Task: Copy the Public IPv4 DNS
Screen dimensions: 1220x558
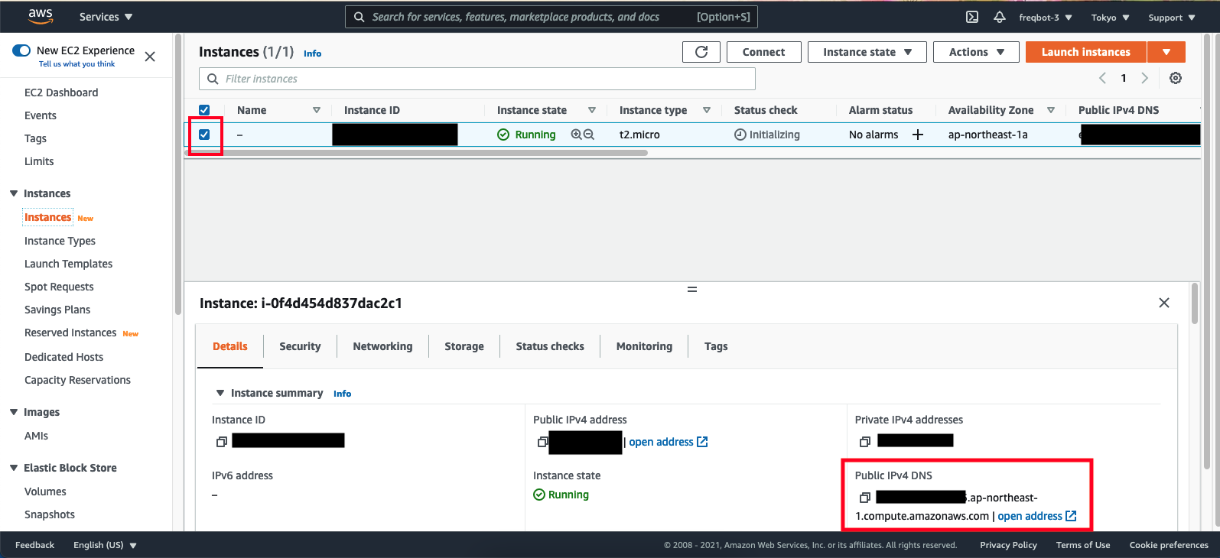Action: (x=865, y=498)
